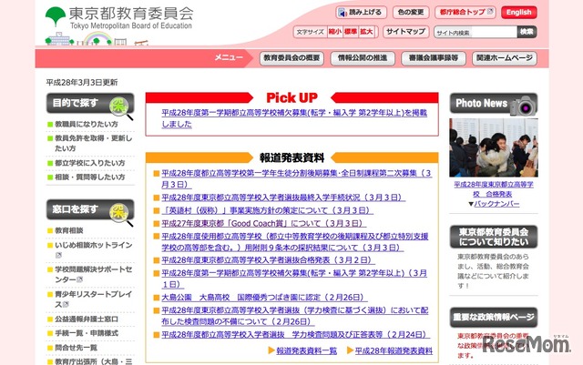Open 教育委員会の概要 menu item
Screen dimensions: 583x365
tap(291, 58)
